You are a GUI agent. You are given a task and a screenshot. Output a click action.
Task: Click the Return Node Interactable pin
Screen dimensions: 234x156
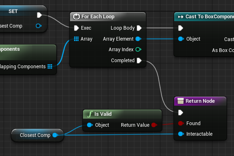(x=181, y=134)
